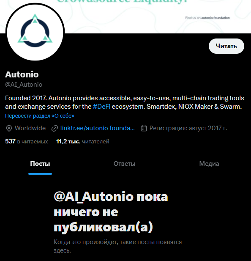The width and height of the screenshot is (251, 261).
Task: Click the Worldwide location text
Action: 30,128
